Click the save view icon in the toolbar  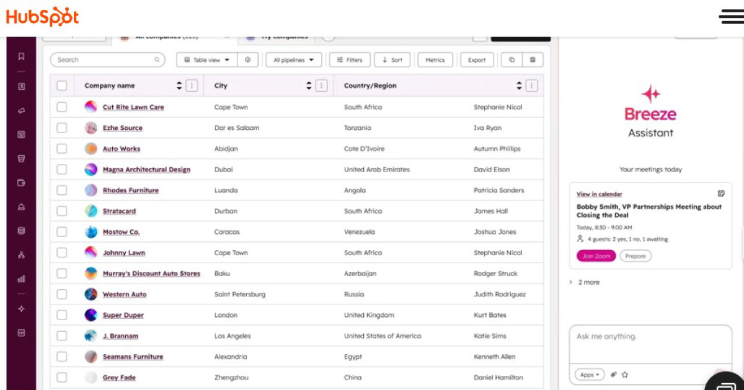[533, 60]
